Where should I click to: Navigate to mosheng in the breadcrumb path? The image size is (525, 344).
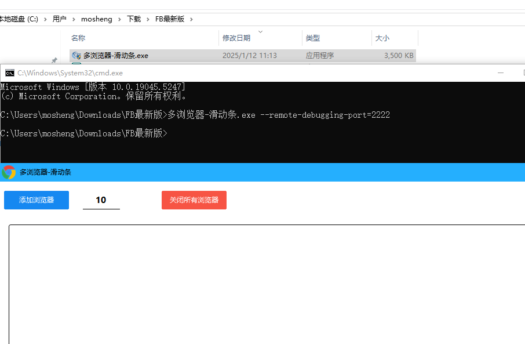tap(97, 19)
